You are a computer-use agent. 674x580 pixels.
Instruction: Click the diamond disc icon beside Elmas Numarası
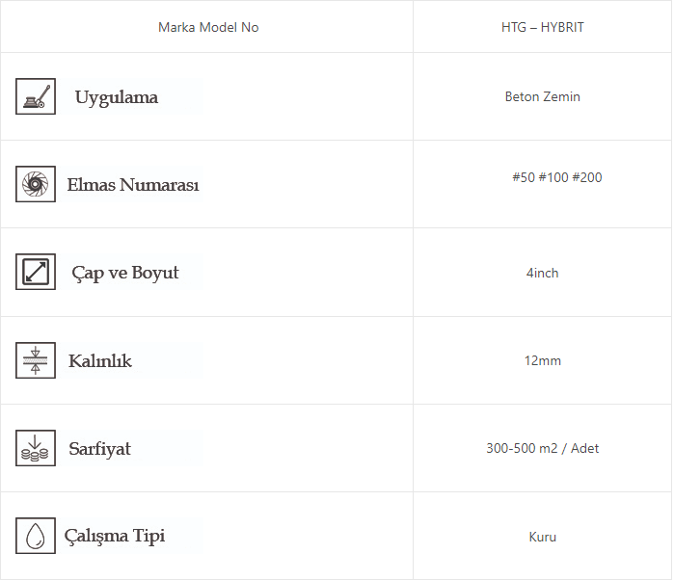(36, 184)
